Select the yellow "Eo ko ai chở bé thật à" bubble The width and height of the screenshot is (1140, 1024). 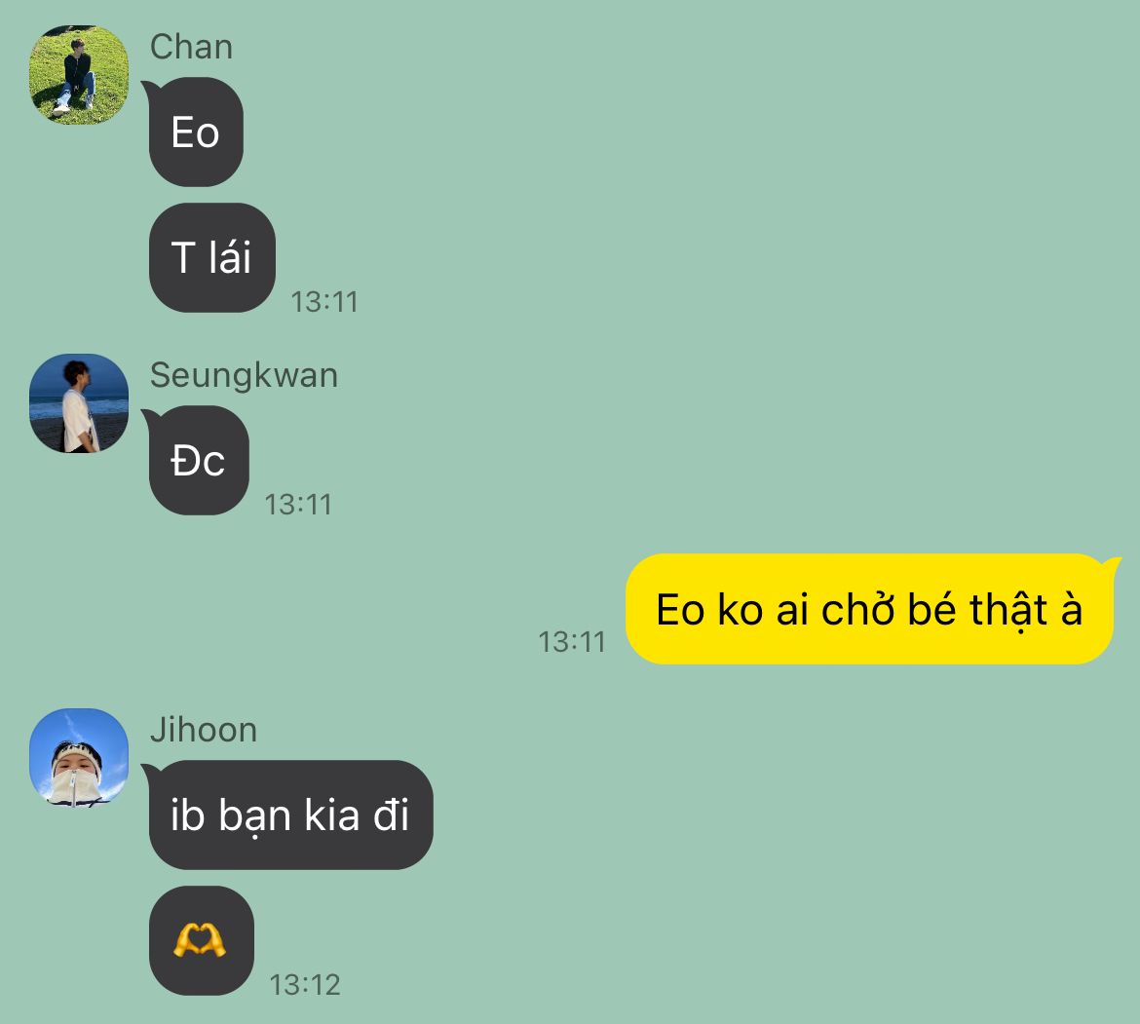click(x=871, y=609)
